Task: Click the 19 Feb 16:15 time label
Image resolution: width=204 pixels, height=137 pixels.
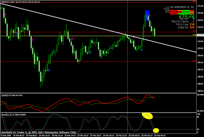Action: pyautogui.click(x=83, y=136)
